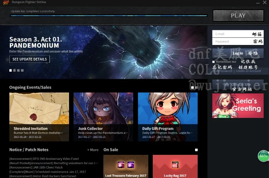Select the last banner slide indicator

[21, 70]
